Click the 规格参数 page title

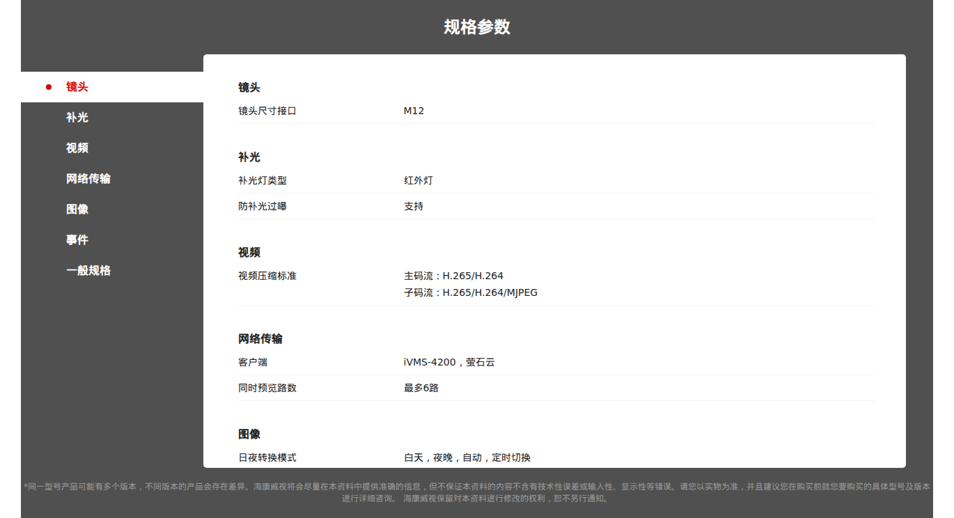477,27
